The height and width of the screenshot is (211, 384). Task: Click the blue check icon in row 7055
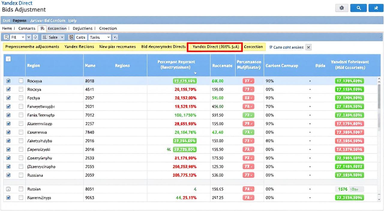[x=8, y=167]
